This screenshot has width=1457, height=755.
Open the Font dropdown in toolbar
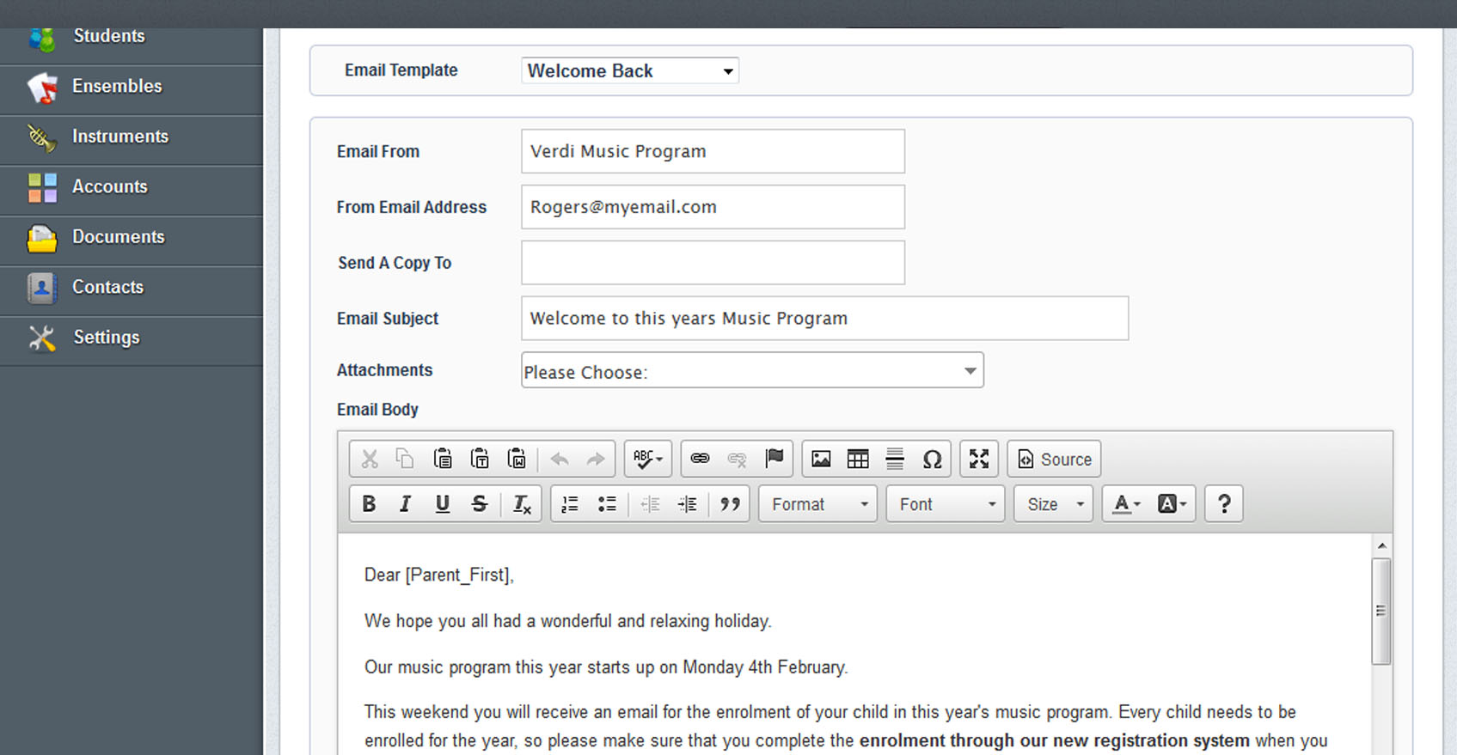946,504
